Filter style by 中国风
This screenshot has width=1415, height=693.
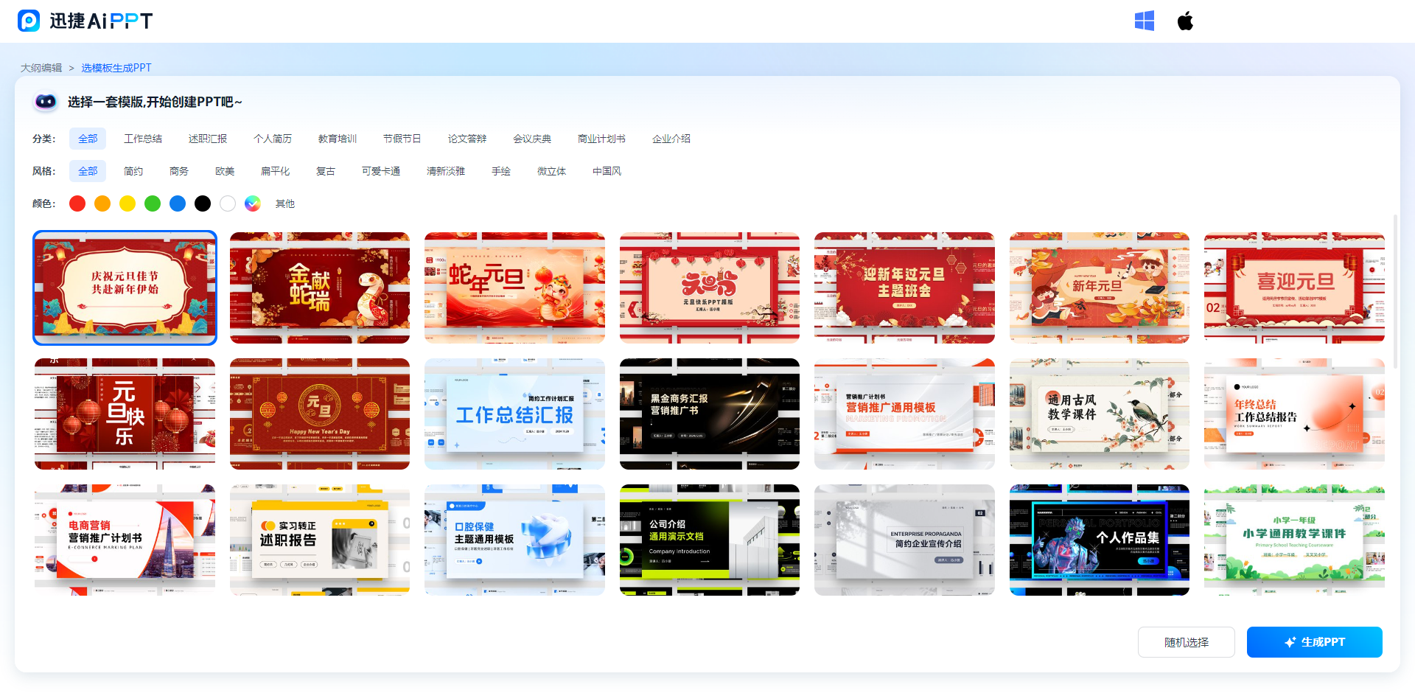click(607, 171)
